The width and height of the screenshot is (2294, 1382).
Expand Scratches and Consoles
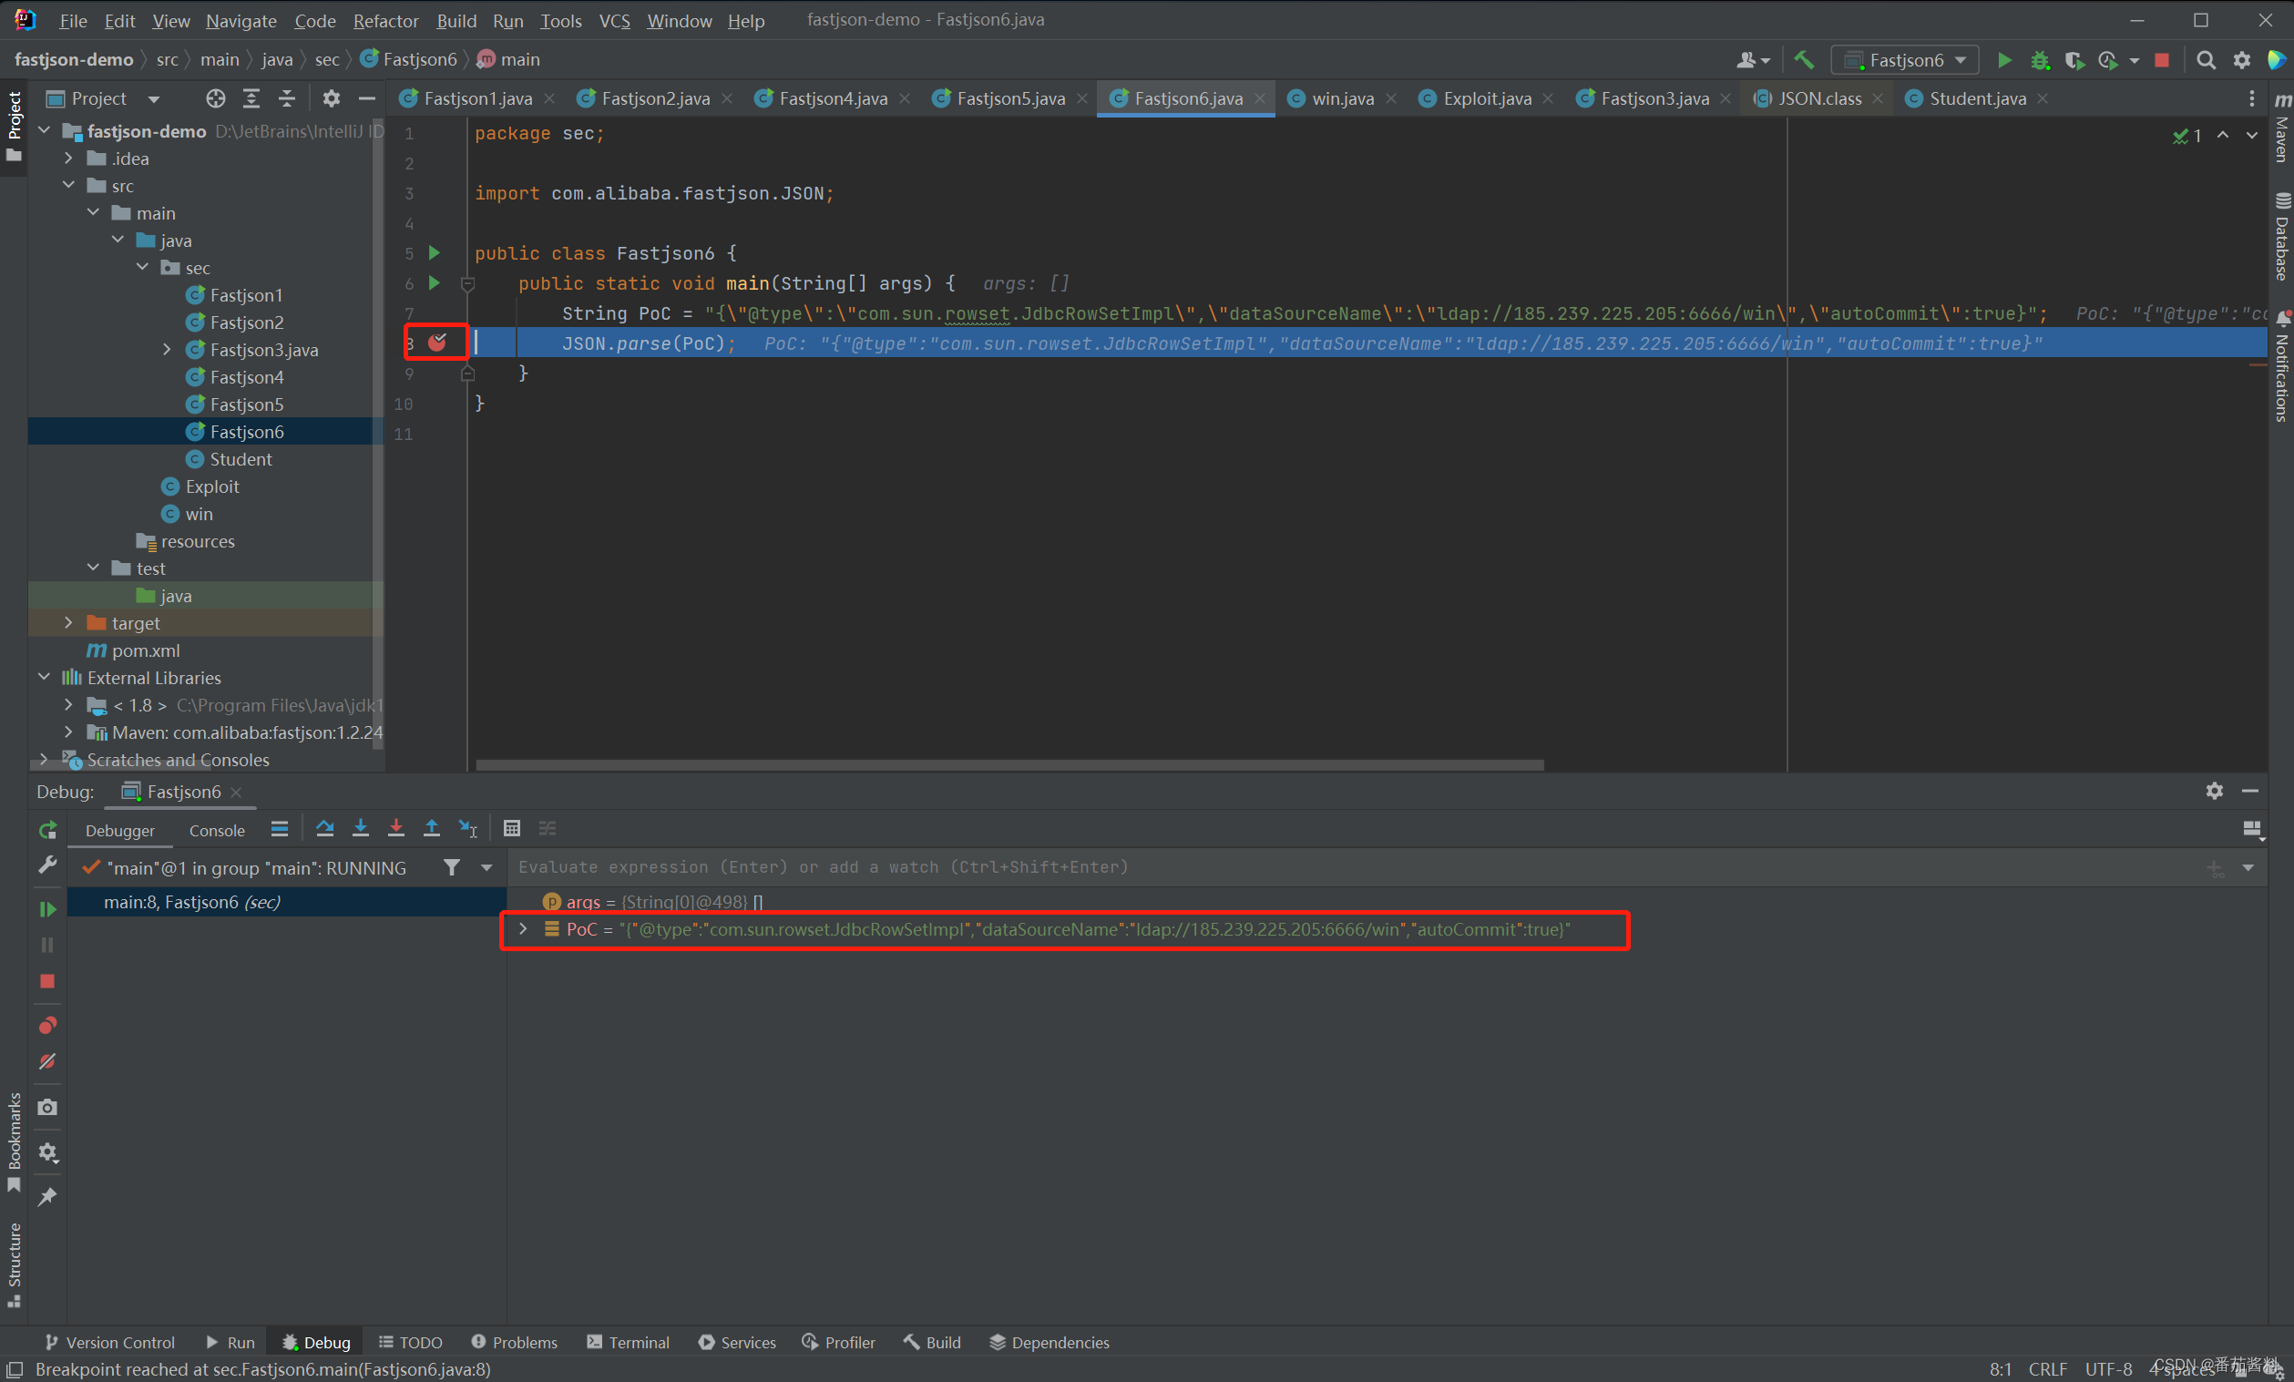click(44, 759)
